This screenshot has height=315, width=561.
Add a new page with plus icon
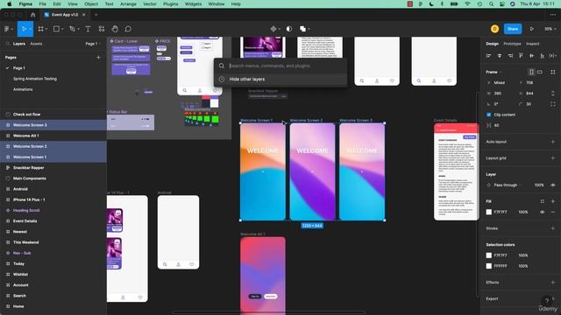pyautogui.click(x=98, y=57)
